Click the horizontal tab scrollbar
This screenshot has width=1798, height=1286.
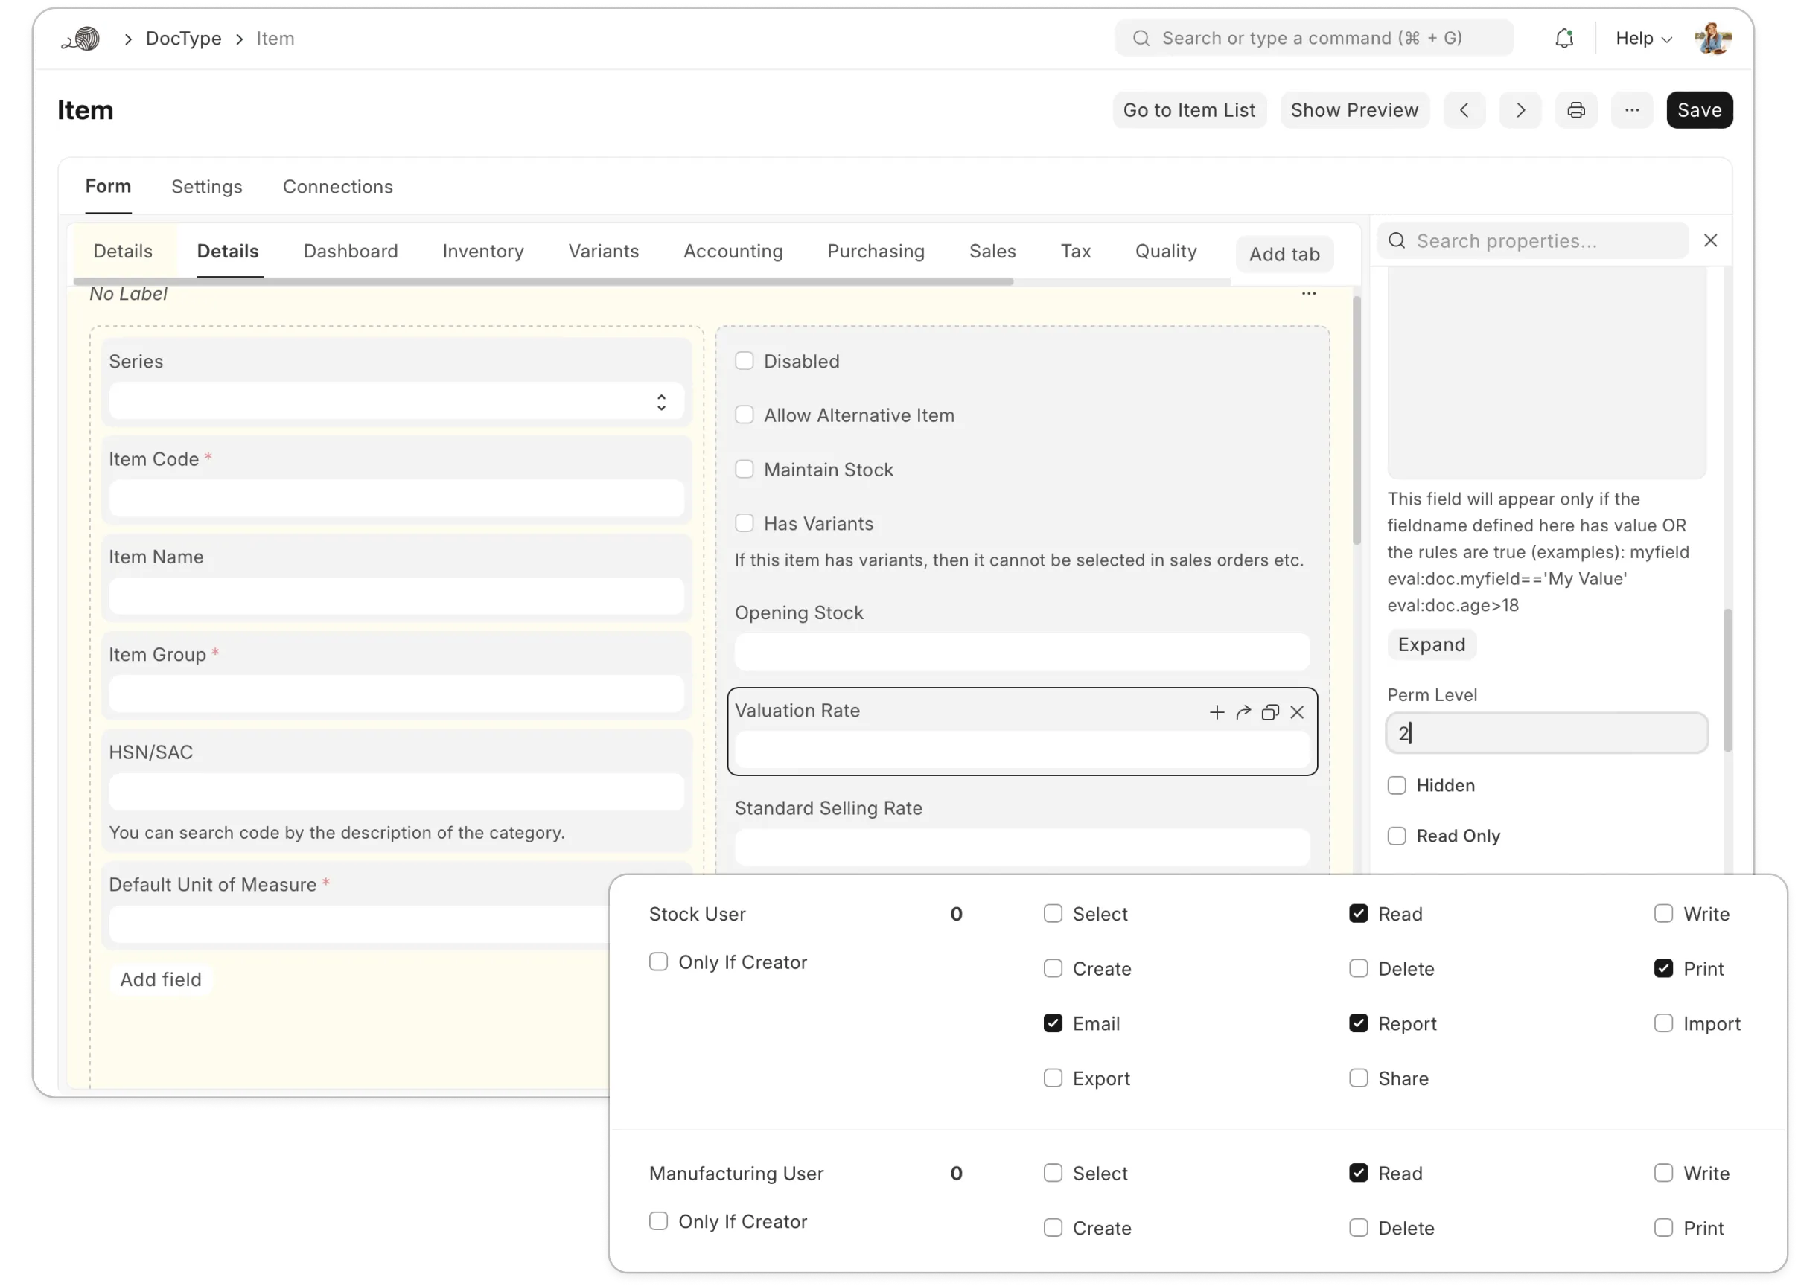[543, 281]
